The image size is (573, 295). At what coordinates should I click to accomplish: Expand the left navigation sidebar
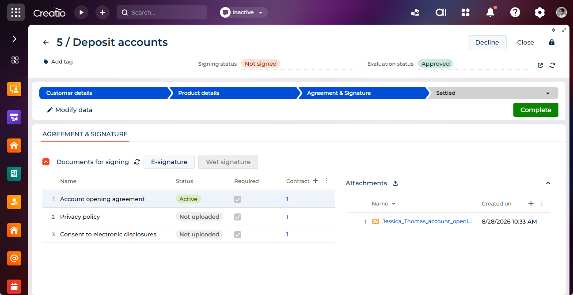coord(14,39)
